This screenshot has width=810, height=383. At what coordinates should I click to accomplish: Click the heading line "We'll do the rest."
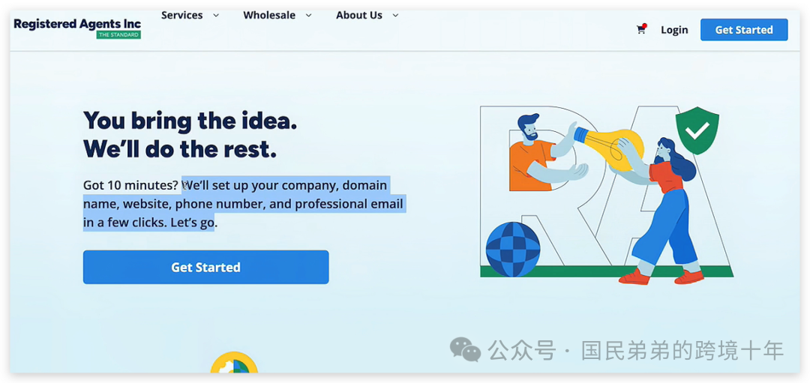point(180,149)
